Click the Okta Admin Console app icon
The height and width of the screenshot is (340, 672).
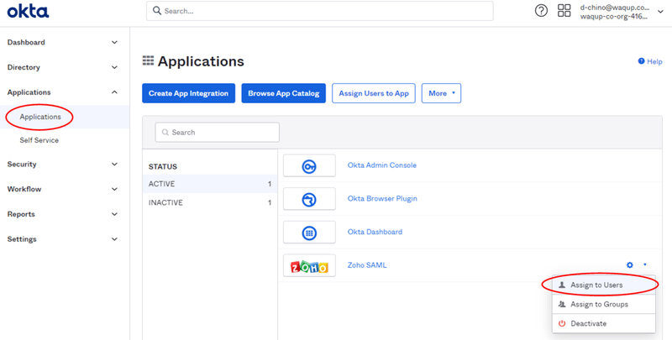(x=309, y=165)
